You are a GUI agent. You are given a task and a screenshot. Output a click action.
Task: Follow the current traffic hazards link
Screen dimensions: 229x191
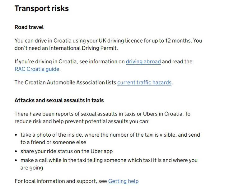[x=144, y=83]
